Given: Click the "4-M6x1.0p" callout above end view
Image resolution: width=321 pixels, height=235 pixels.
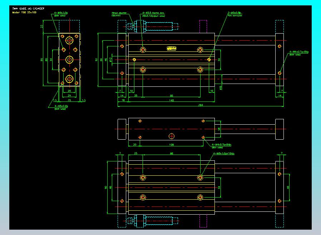Looking at the screenshot, I should click(61, 13).
